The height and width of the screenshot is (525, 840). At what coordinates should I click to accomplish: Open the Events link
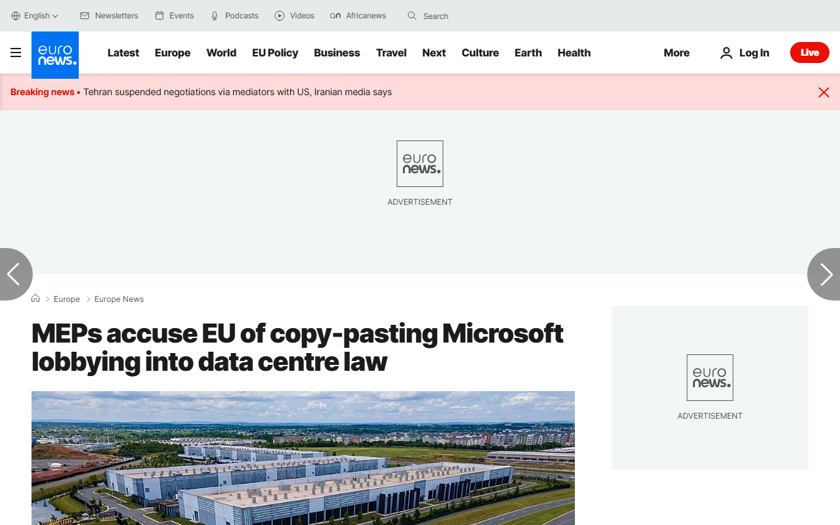(x=182, y=16)
